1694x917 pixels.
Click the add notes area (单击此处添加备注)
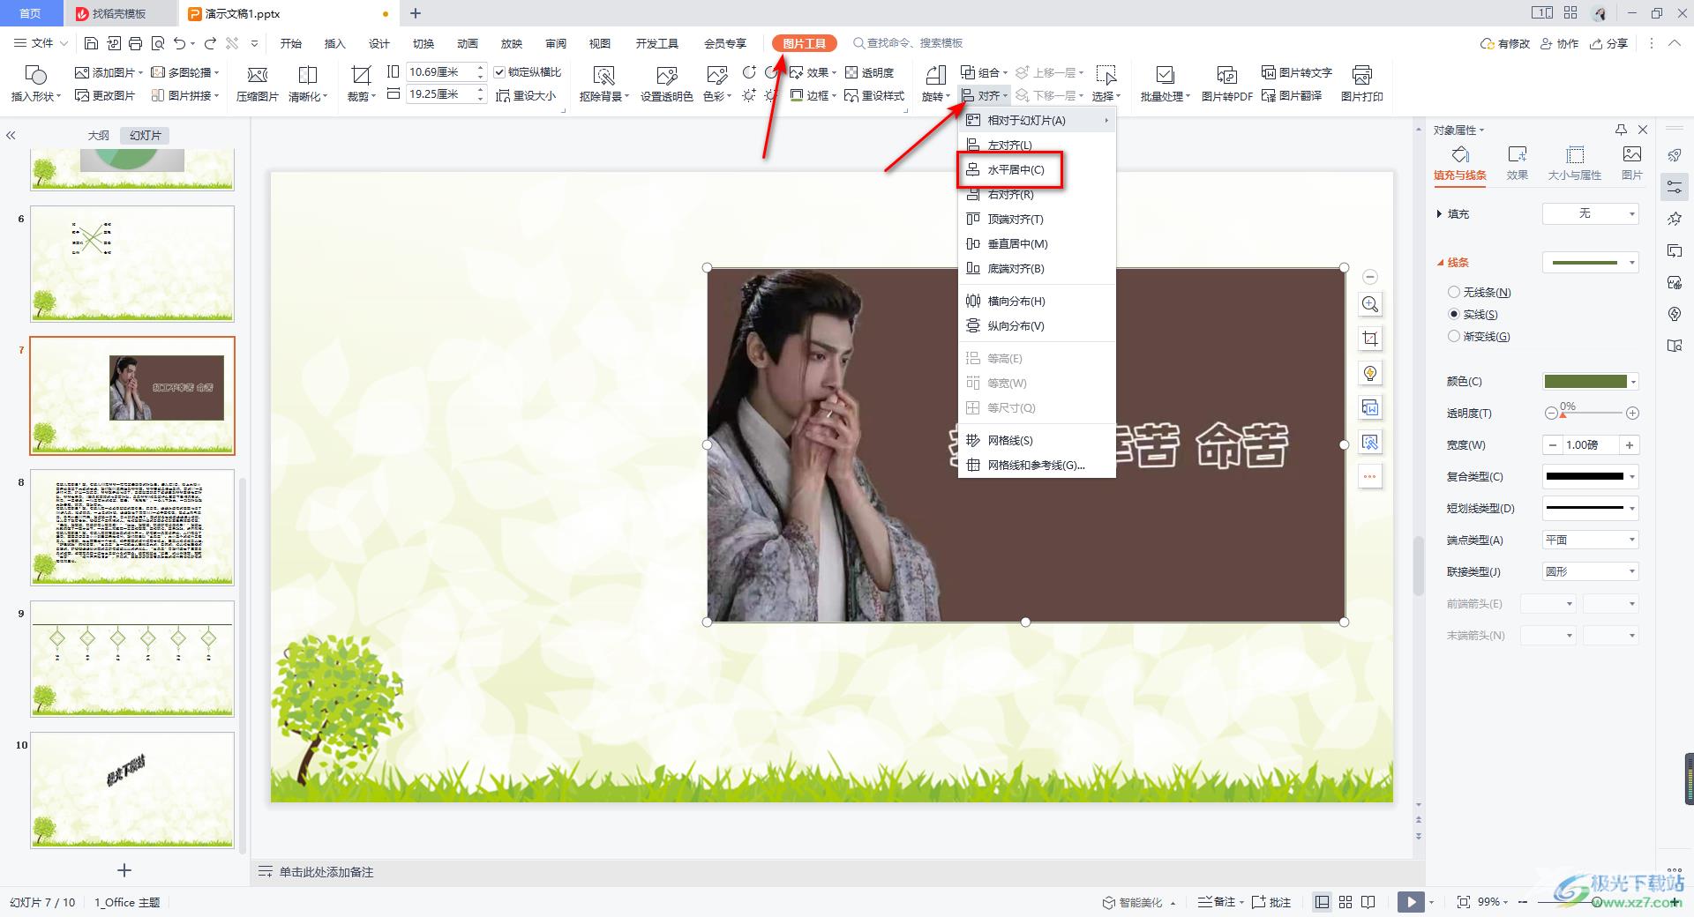tap(326, 872)
